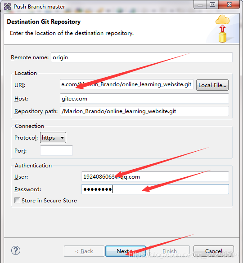Click the Host field containing gitee.com
The image size is (243, 263).
point(144,99)
